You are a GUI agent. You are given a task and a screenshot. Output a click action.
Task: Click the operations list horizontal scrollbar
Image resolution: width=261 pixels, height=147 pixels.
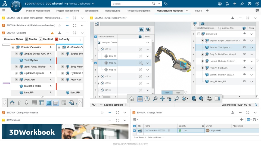[x=107, y=97]
